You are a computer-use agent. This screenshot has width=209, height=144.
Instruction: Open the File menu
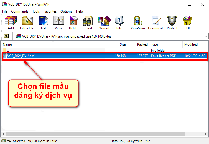pyautogui.click(x=5, y=11)
